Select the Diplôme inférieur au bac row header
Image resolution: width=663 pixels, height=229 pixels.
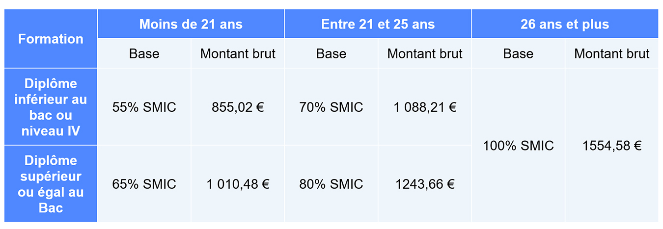(x=51, y=107)
